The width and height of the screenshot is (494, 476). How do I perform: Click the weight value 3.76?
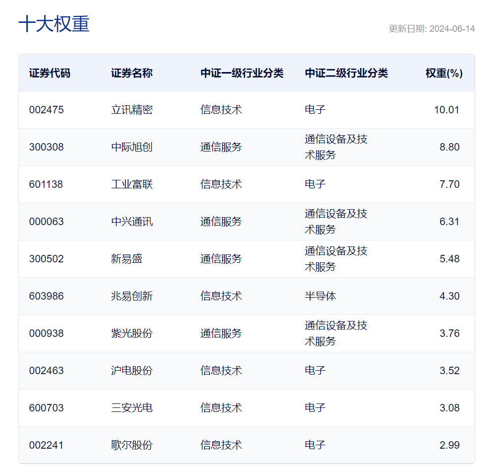click(449, 333)
